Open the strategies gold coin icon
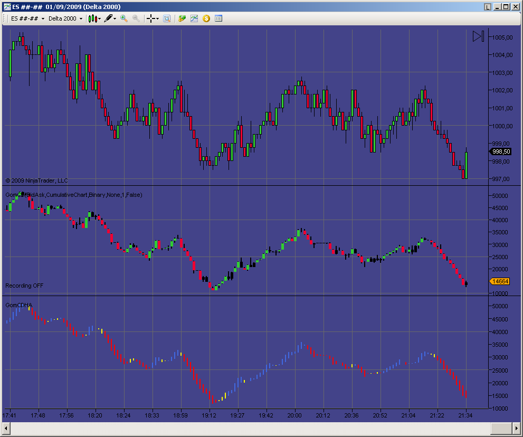Image resolution: width=523 pixels, height=437 pixels. 206,18
